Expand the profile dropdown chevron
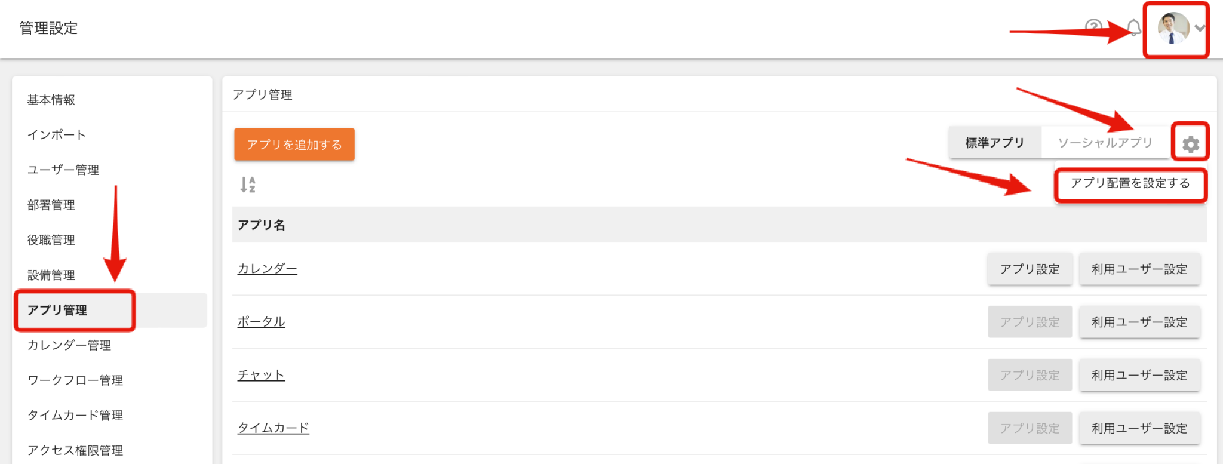Viewport: 1223px width, 464px height. point(1199,28)
